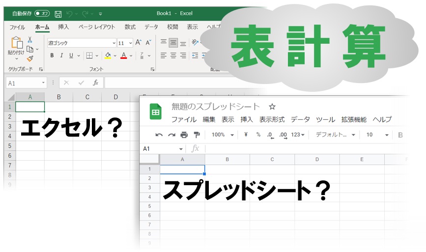
Task: Expand the borders dropdown arrow
Action: click(97, 56)
